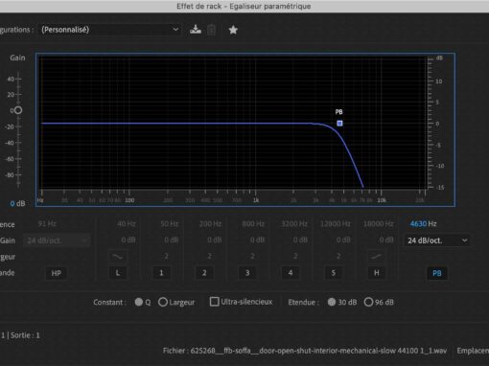
Task: Click the Sortie : 1 status text
Action: 25,335
